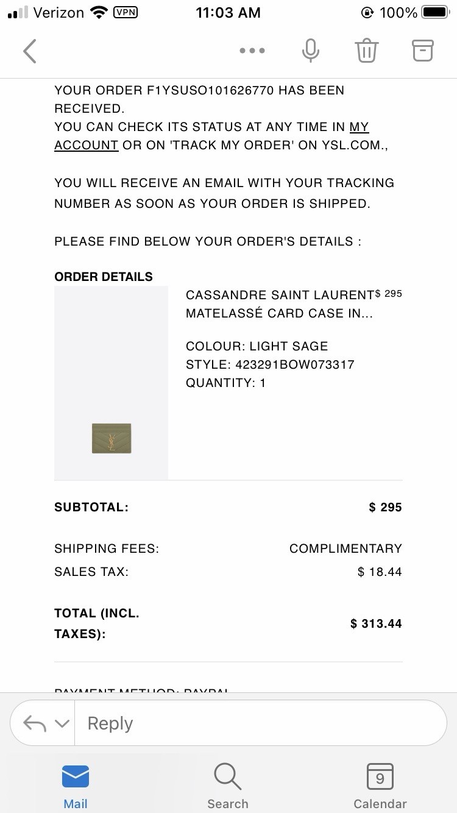Tap the VPN status indicator
The width and height of the screenshot is (457, 813).
coord(126,12)
